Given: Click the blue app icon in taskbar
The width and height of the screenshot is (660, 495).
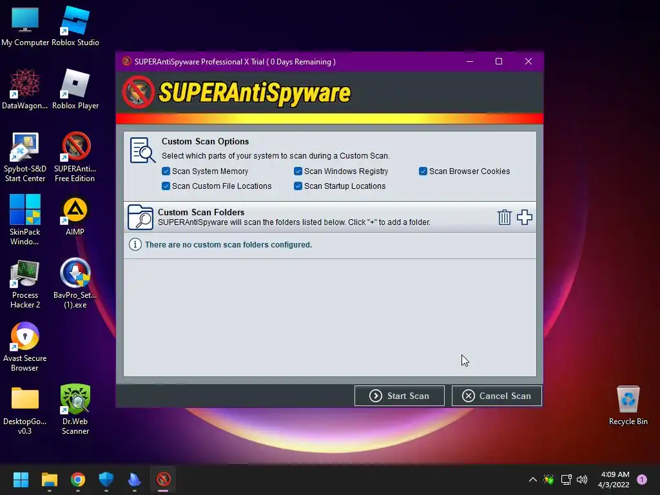Looking at the screenshot, I should pos(134,480).
